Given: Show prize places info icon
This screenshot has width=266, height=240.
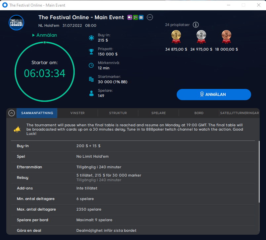Looking at the screenshot, I should [x=196, y=25].
